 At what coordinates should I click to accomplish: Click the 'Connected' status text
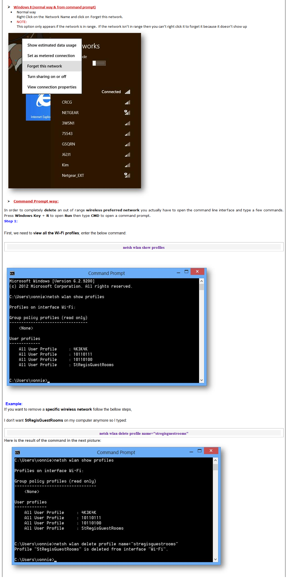coord(111,92)
